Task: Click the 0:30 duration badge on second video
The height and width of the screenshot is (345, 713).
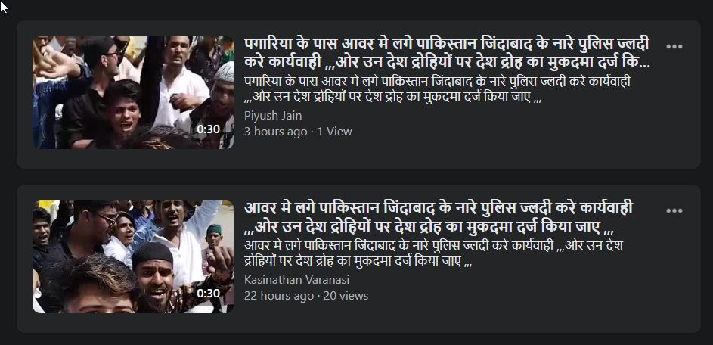Action: (208, 294)
